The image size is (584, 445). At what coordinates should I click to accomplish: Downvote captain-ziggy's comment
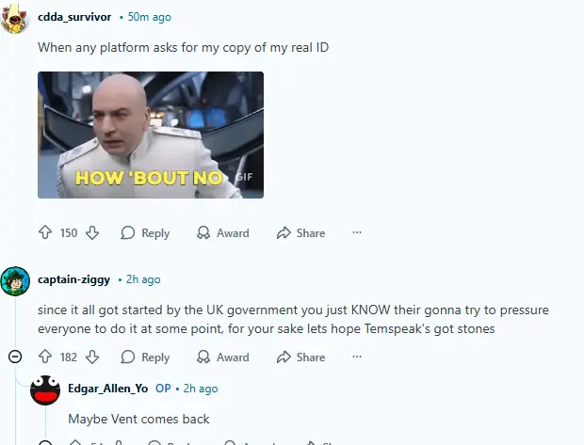click(x=92, y=357)
